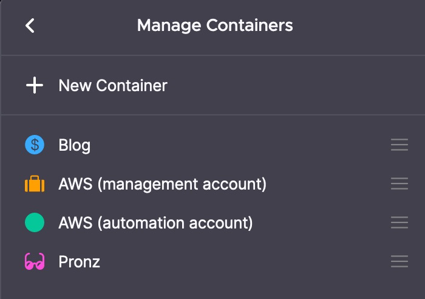This screenshot has height=299, width=425.
Task: Click empty row space right of New Container
Action: (x=291, y=86)
